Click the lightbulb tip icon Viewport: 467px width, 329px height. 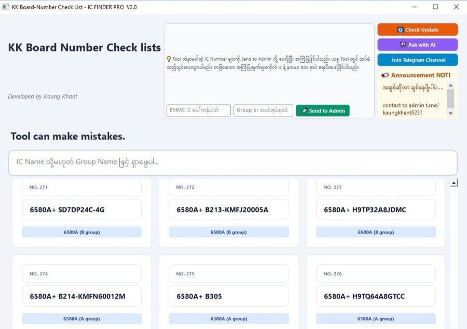tap(169, 59)
